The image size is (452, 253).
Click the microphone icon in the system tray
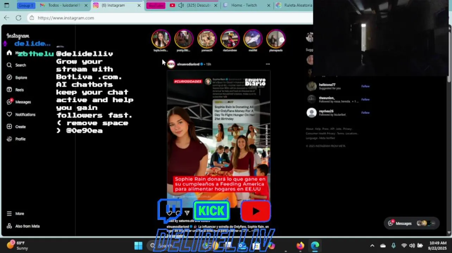[393, 246]
